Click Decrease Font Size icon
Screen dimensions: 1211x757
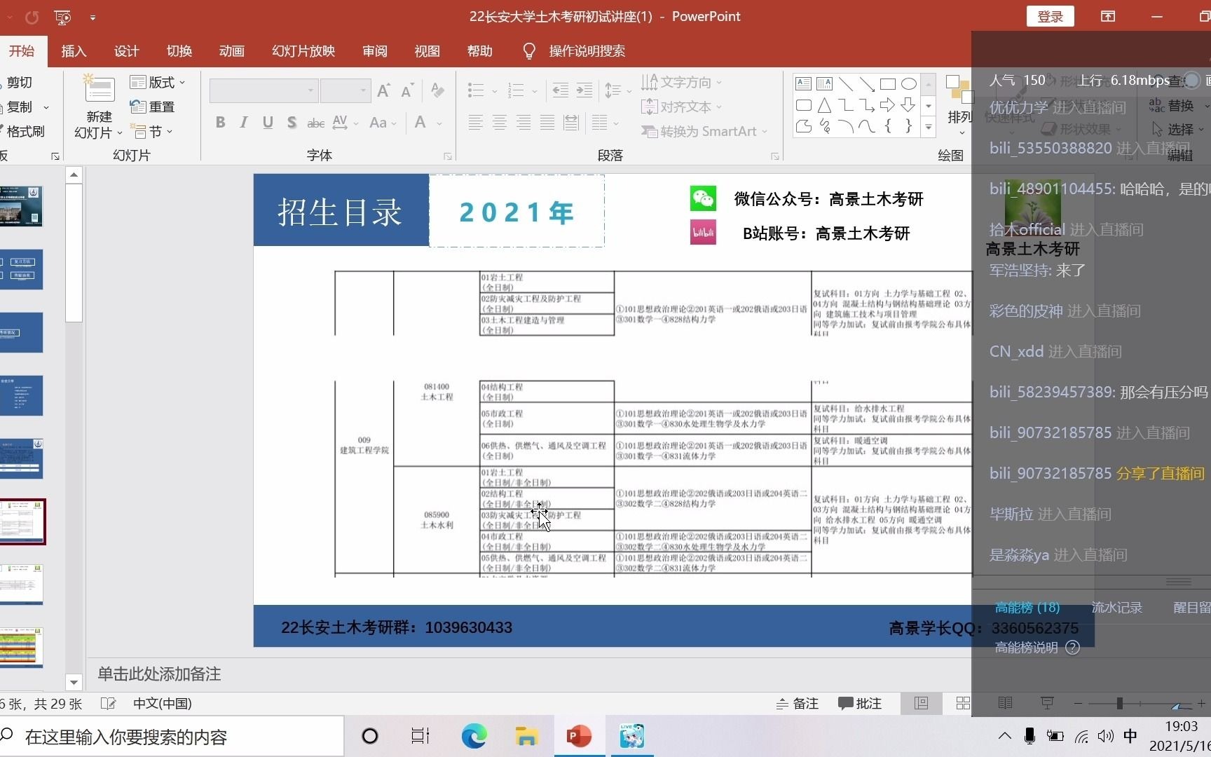click(407, 90)
